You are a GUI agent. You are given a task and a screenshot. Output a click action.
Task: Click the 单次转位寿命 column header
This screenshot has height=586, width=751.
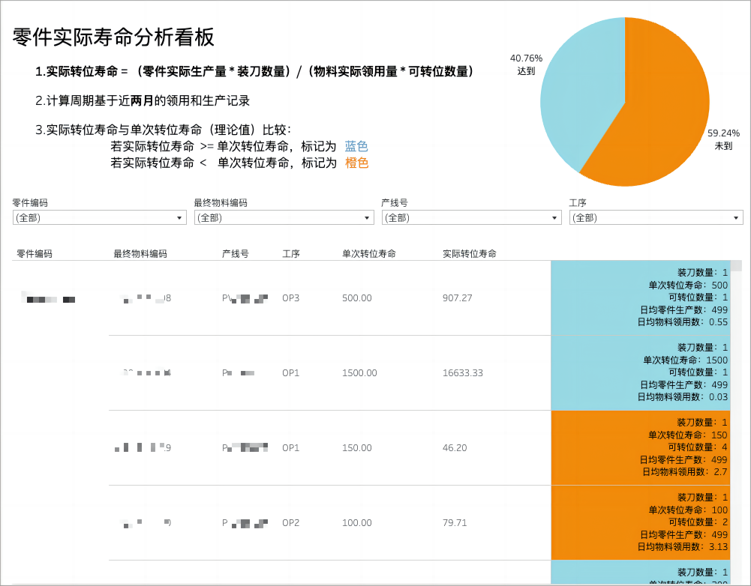click(369, 254)
